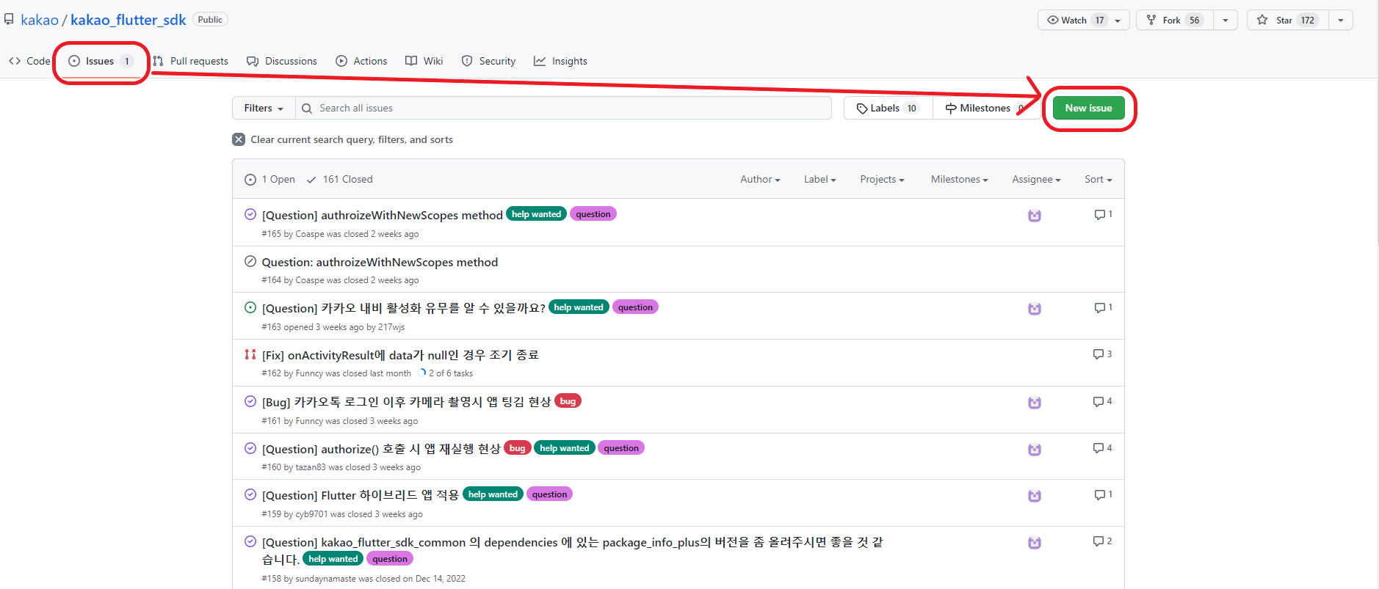
Task: Show the 1 Open issues
Action: 270,179
